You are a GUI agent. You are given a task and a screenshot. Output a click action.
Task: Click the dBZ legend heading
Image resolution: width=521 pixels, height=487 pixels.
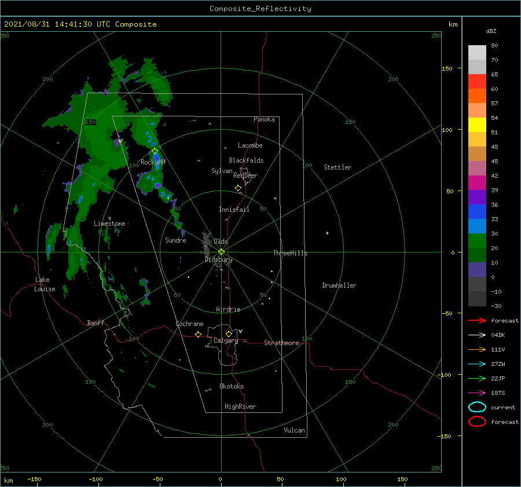coord(491,31)
